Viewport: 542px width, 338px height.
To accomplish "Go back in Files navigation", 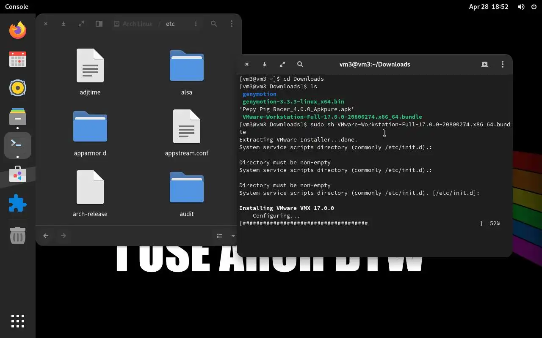I will 46,236.
